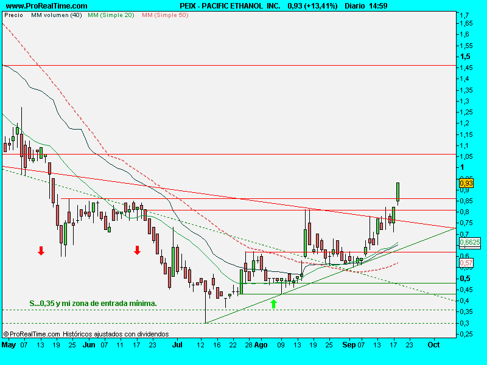
Task: Click the Jun label on date axis
Action: (x=89, y=345)
